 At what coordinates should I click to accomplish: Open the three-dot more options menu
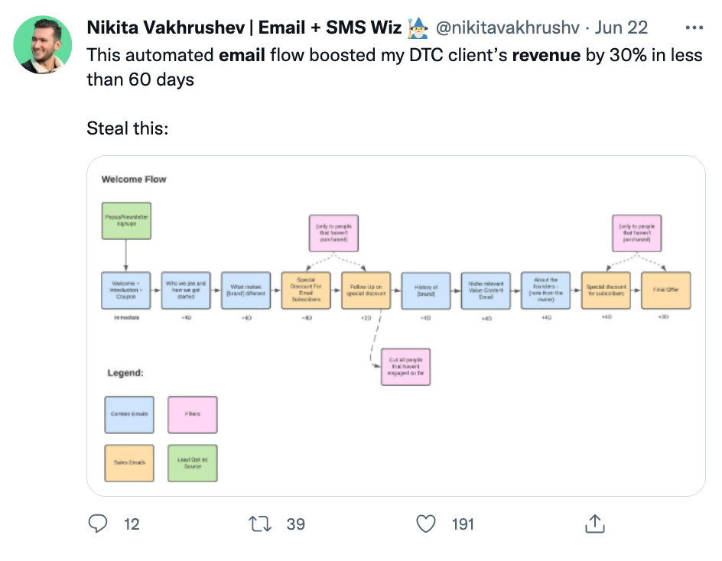[x=694, y=28]
